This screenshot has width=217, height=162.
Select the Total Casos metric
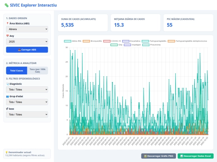[16, 70]
